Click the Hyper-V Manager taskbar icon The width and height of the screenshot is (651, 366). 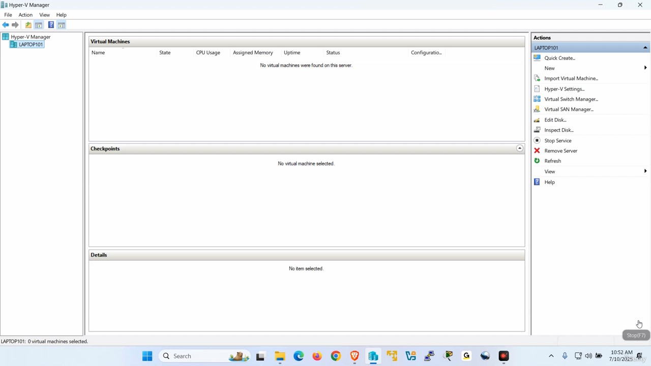(x=373, y=356)
